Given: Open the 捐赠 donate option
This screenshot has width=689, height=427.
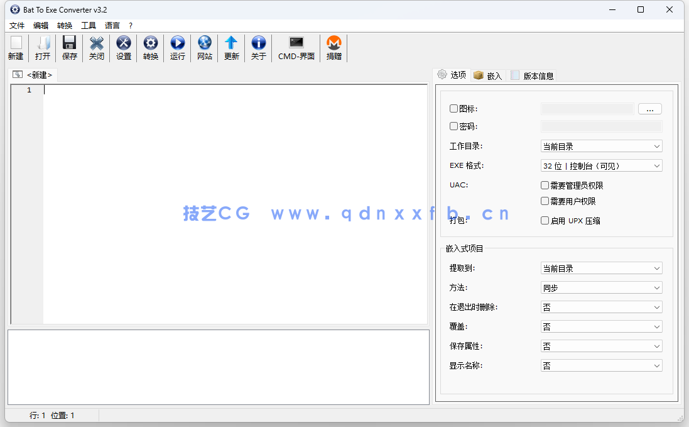Looking at the screenshot, I should click(x=334, y=48).
